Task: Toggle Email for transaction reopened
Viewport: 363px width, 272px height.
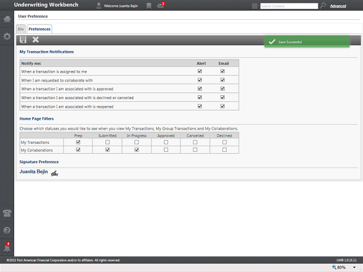Action: (222, 106)
